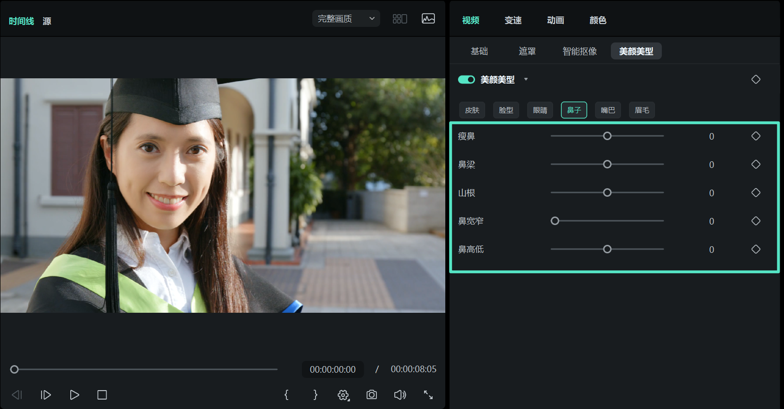784x409 pixels.
Task: Expand the 美颜美型 preset arrow
Action: [526, 79]
